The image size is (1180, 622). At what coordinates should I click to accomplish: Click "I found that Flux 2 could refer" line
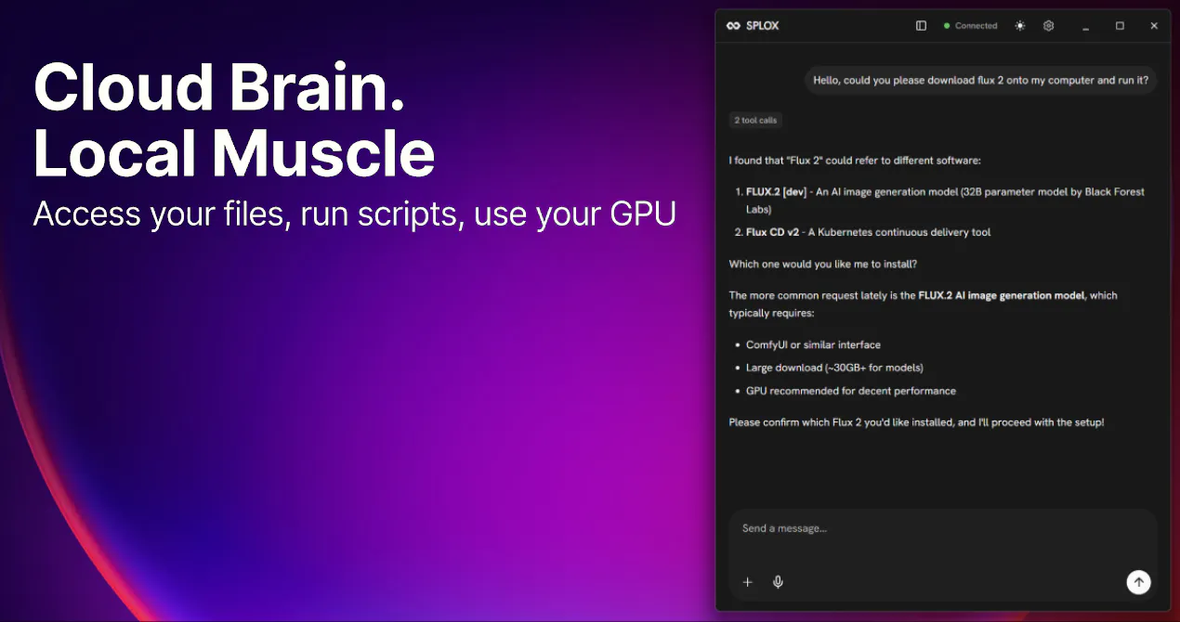(854, 161)
